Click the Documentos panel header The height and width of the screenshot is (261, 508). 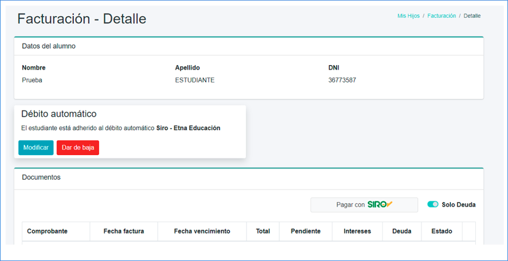41,177
